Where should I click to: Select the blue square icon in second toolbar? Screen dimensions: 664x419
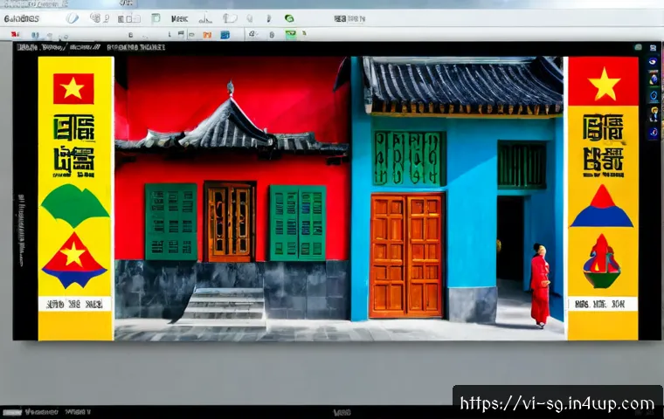pos(225,35)
